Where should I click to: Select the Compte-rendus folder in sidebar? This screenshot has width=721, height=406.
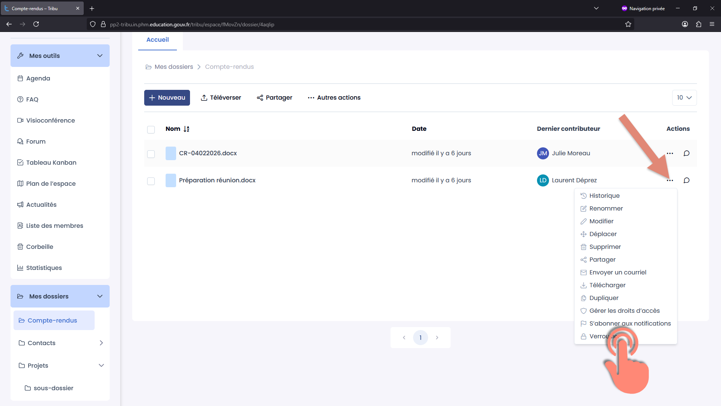(54, 320)
